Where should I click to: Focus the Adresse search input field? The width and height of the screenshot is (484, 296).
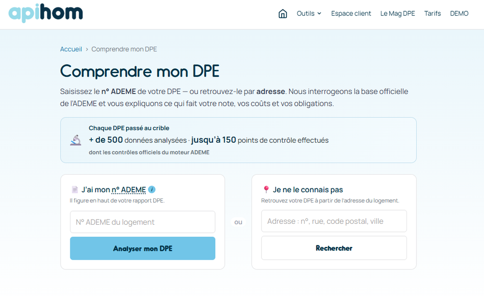tap(334, 221)
